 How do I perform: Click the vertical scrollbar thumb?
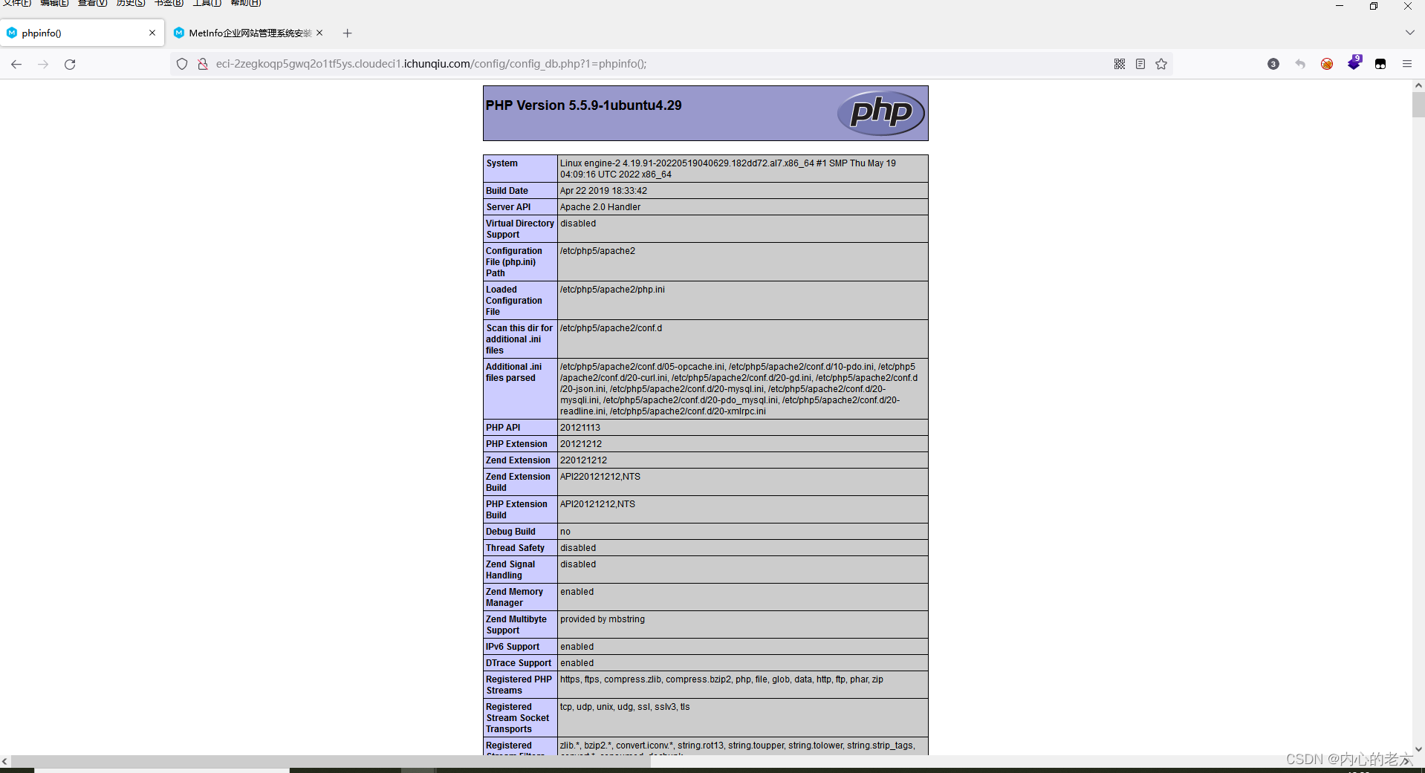click(1418, 105)
